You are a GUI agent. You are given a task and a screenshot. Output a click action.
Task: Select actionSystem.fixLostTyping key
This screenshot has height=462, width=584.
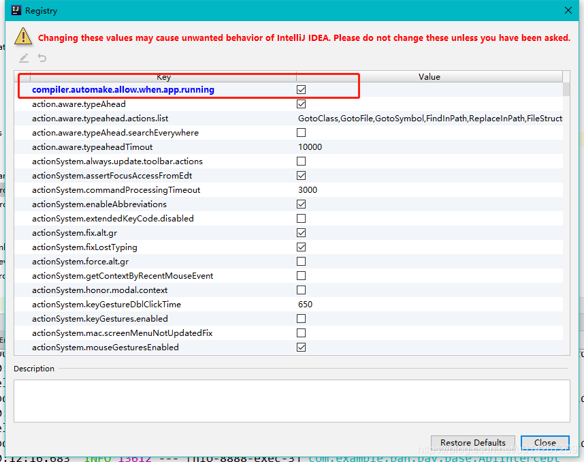[x=84, y=247]
